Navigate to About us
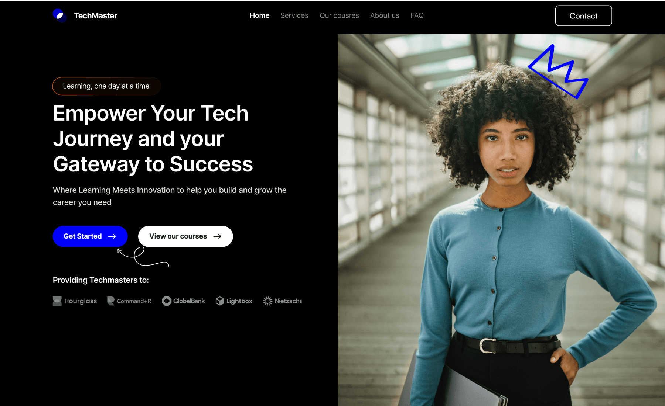Viewport: 665px width, 406px height. click(x=385, y=15)
